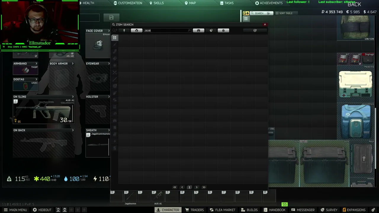This screenshot has height=213, width=379.
Task: Expand the Eyewear slot chevron
Action: (109, 64)
